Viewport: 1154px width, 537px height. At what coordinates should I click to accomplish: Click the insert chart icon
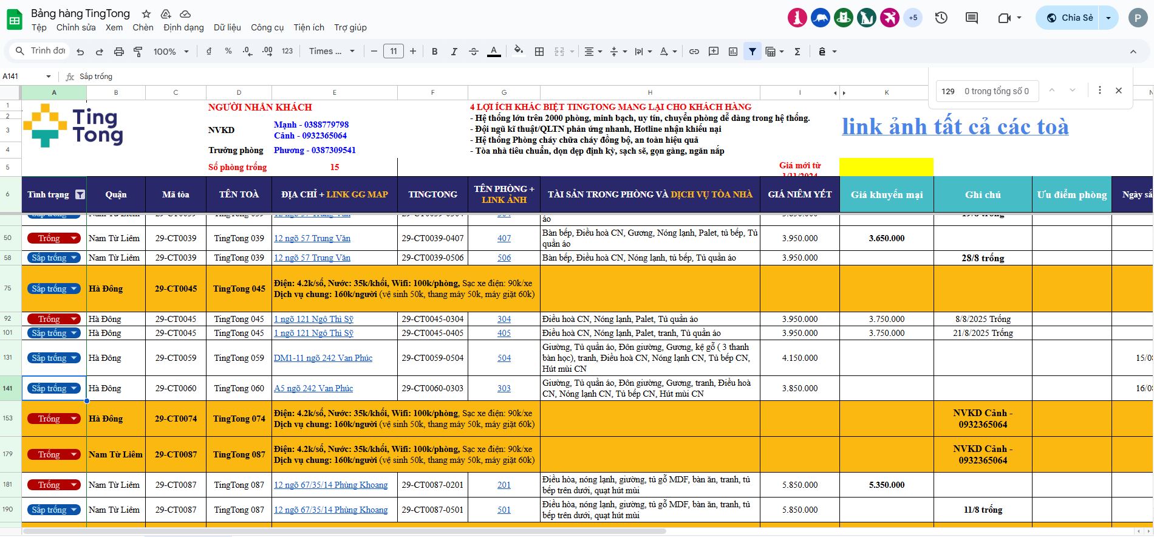[733, 52]
